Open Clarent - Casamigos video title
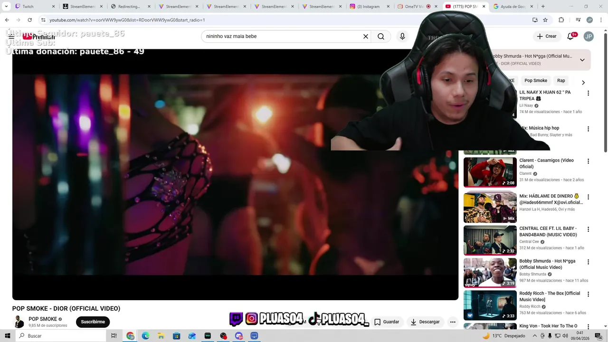The width and height of the screenshot is (608, 342). pos(546,163)
